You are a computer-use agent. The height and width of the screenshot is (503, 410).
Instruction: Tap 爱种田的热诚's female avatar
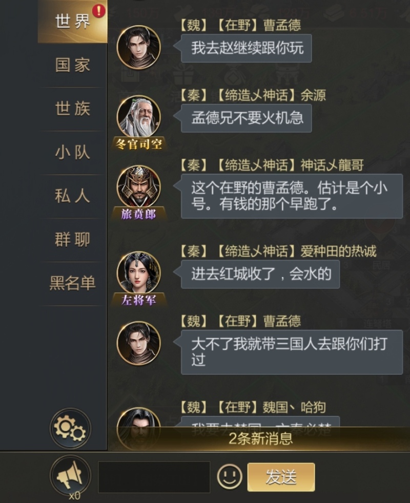point(139,273)
